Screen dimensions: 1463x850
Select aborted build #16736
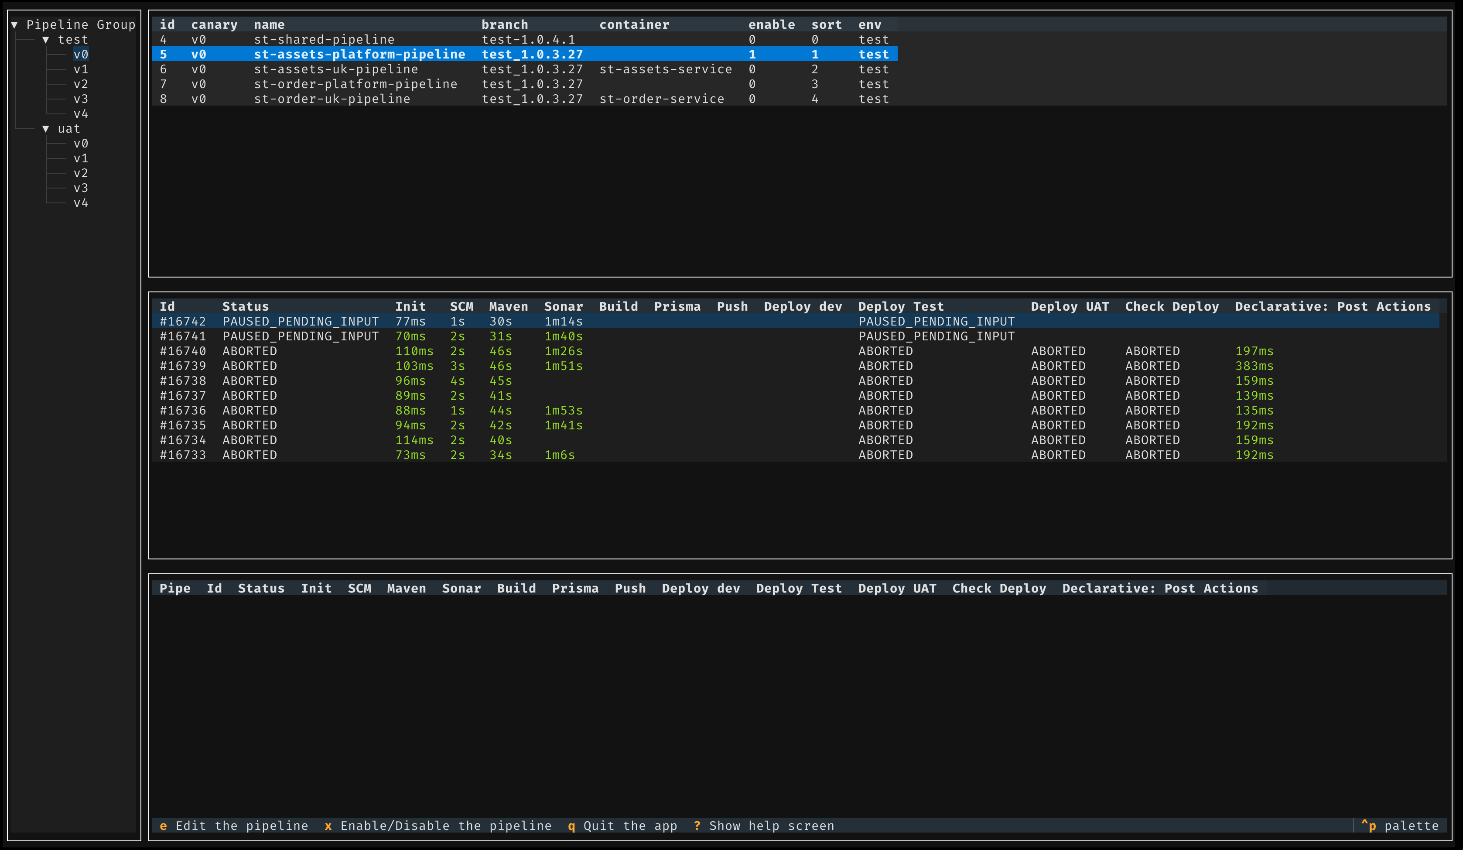pos(795,411)
